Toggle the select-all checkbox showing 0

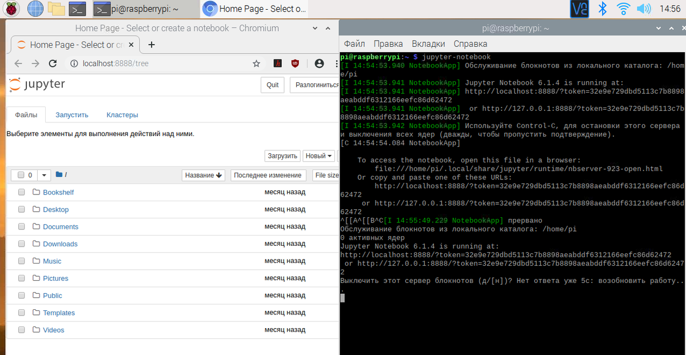21,175
